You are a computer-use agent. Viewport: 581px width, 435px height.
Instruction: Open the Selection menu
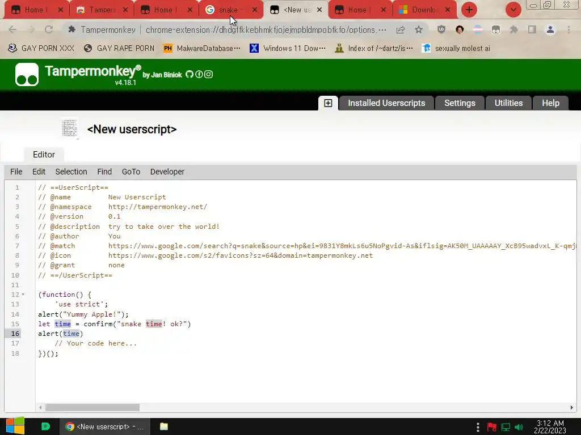click(x=71, y=172)
